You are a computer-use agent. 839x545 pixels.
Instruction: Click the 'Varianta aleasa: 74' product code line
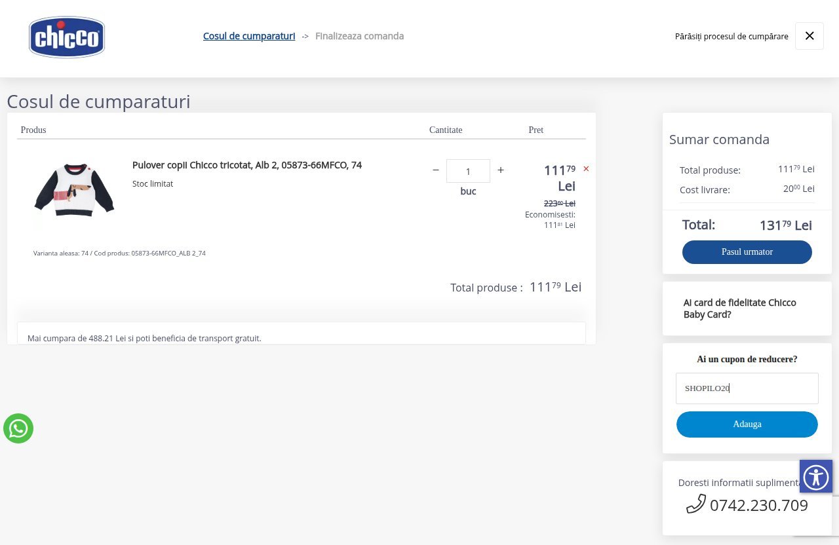[x=119, y=253]
